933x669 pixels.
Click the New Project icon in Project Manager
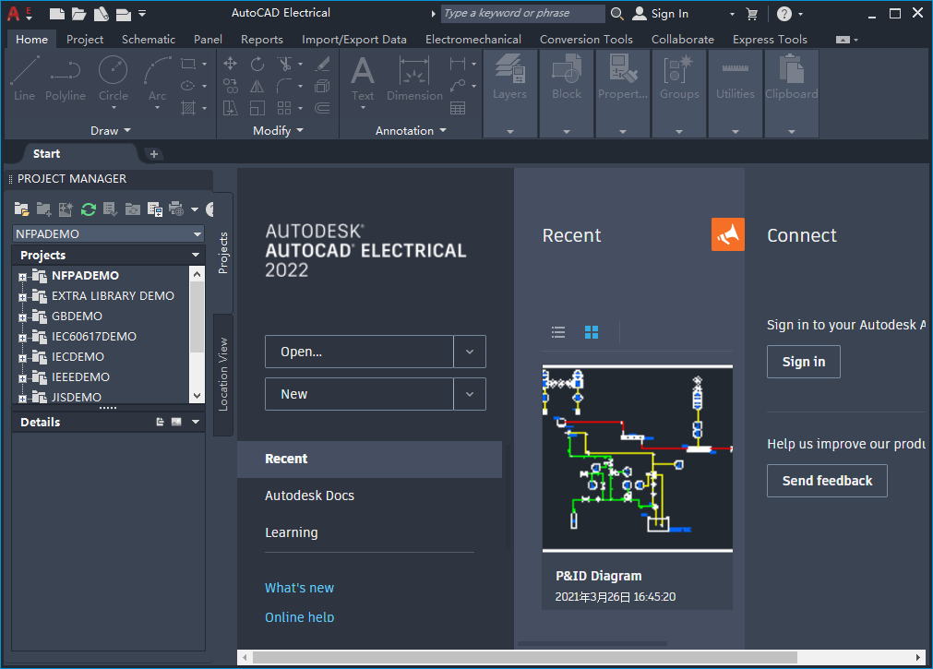click(43, 209)
